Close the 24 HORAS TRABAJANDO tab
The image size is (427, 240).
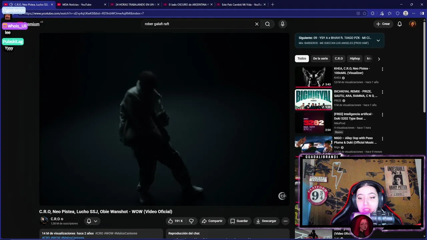(158, 5)
